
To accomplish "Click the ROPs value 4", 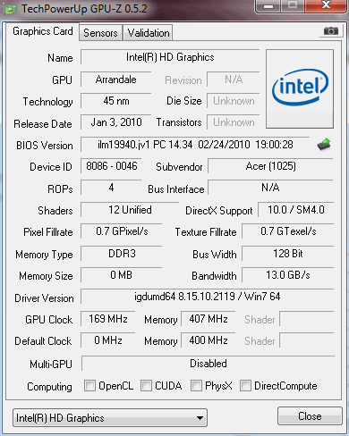I will [111, 188].
